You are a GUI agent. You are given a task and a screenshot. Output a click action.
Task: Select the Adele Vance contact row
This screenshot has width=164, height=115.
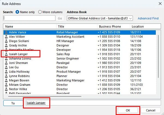80,32
